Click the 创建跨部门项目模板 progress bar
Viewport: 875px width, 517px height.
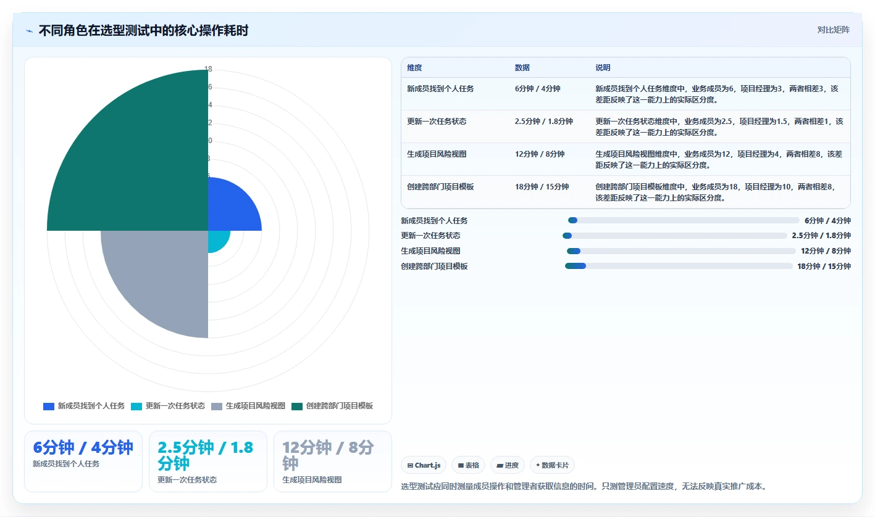(x=679, y=266)
